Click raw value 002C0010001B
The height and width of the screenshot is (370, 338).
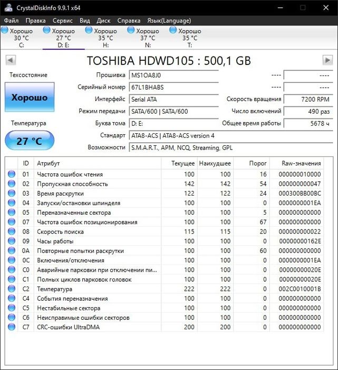300,289
